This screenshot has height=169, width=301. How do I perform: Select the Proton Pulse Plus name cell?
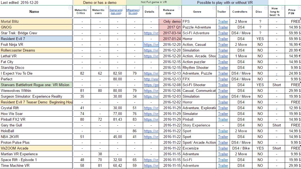36,142
